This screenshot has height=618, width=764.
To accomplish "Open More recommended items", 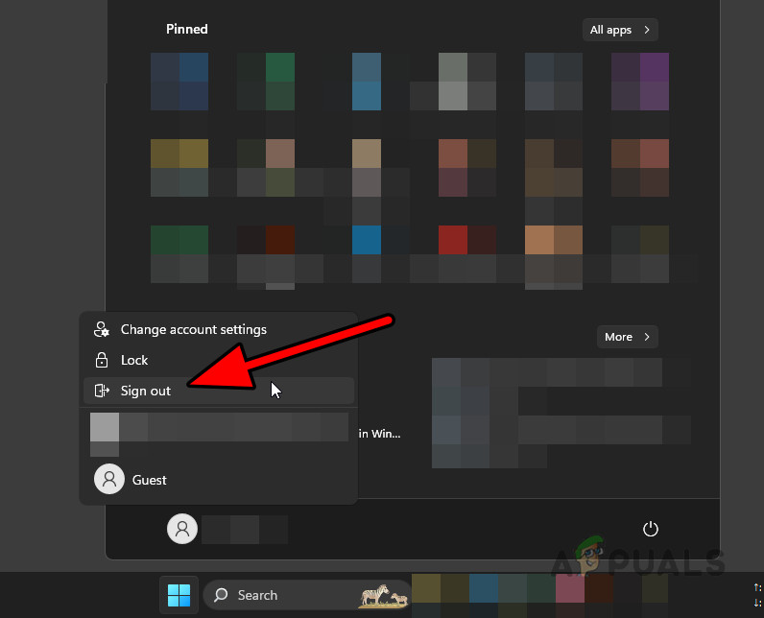I will coord(627,337).
